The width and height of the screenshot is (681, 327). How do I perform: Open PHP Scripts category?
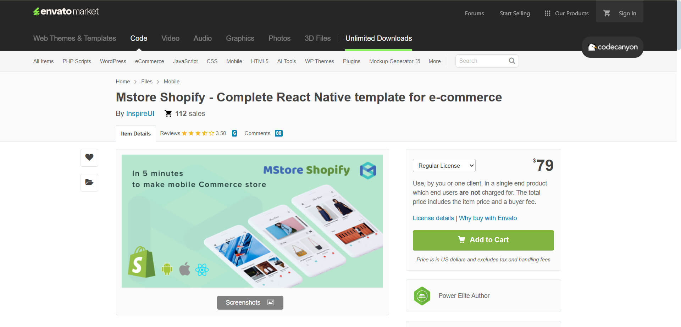point(77,61)
